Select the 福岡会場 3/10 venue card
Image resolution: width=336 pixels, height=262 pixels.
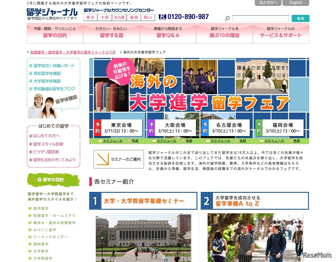click(280, 128)
